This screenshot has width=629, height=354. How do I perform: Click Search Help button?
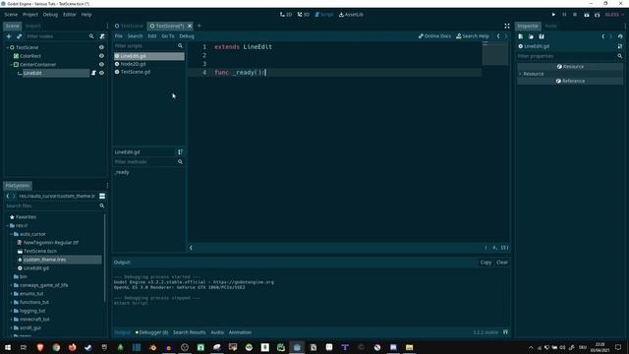[473, 36]
